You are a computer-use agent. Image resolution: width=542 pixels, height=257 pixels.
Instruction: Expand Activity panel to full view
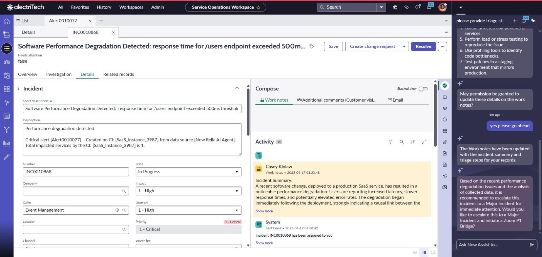(424, 142)
